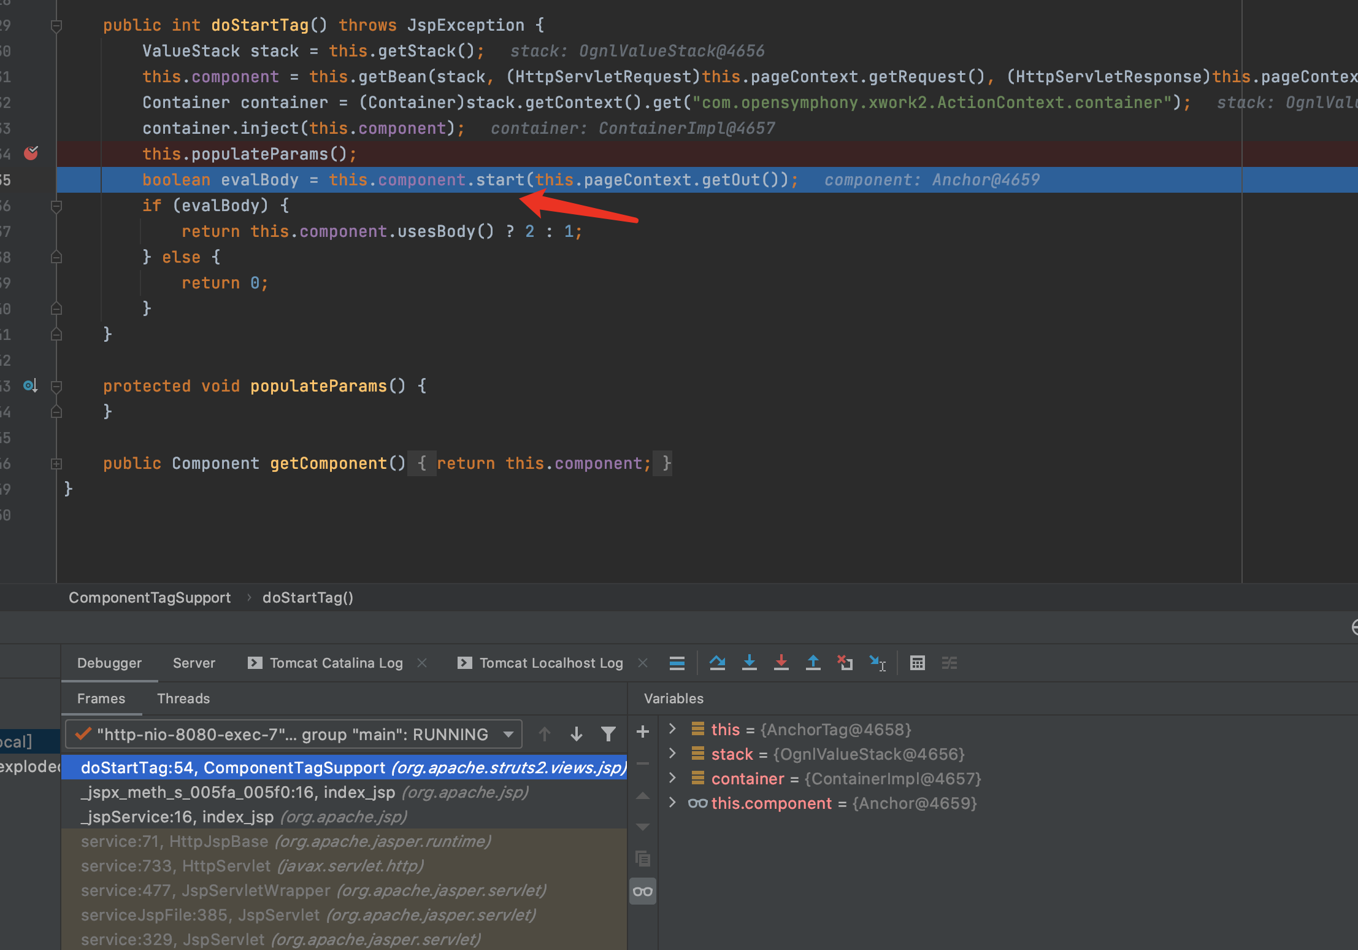Collapse the if (evalBody) block fold
Screen dimensions: 1358x950
[56, 206]
